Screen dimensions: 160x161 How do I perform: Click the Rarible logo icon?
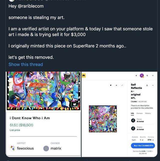[84, 75]
